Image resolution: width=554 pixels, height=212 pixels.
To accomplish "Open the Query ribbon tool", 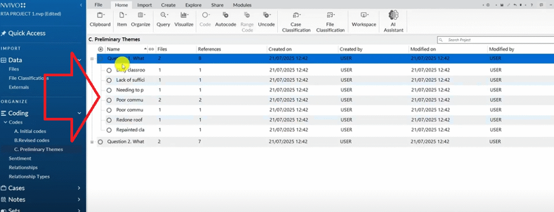I will click(x=163, y=19).
